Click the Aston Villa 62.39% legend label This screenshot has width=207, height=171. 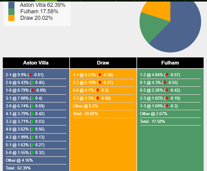pyautogui.click(x=43, y=5)
